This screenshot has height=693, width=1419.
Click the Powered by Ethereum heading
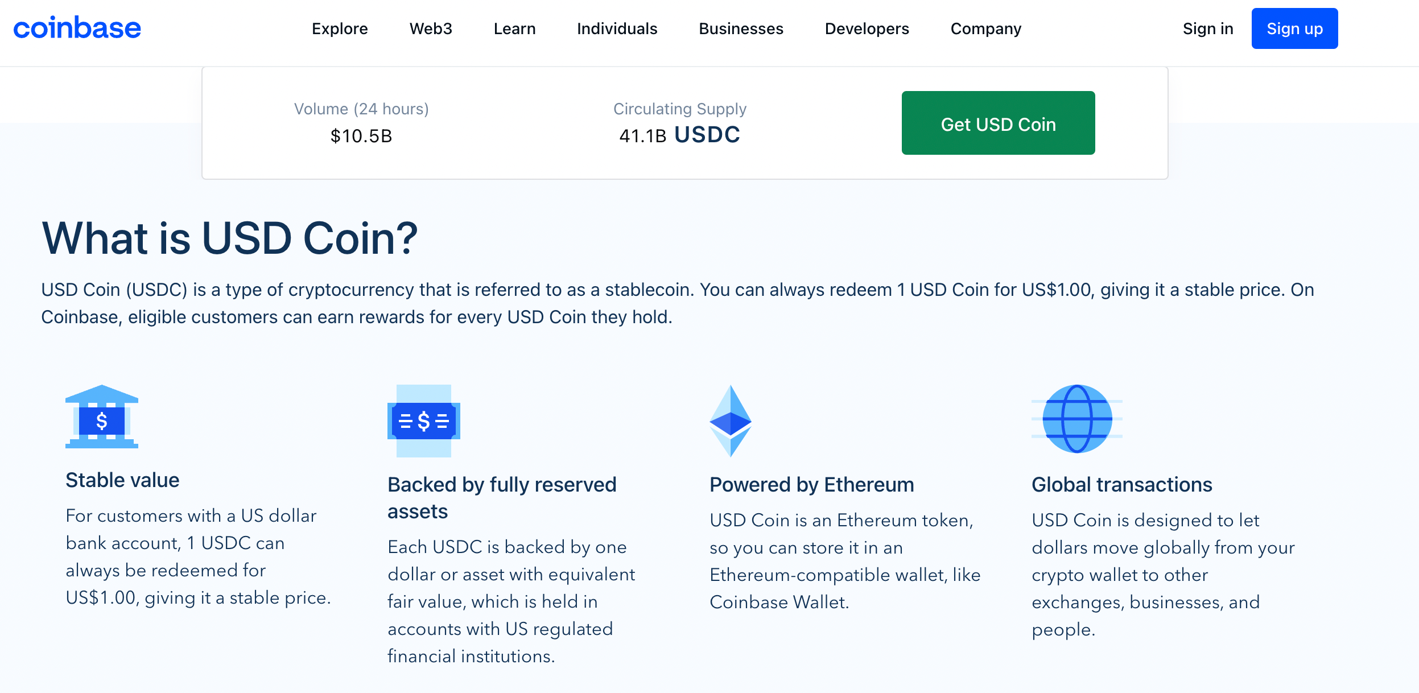[811, 485]
